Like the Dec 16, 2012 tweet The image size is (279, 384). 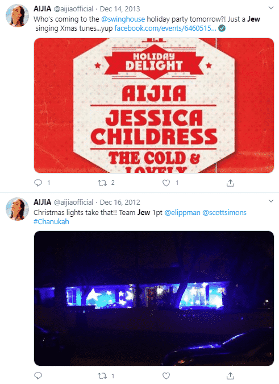click(166, 375)
